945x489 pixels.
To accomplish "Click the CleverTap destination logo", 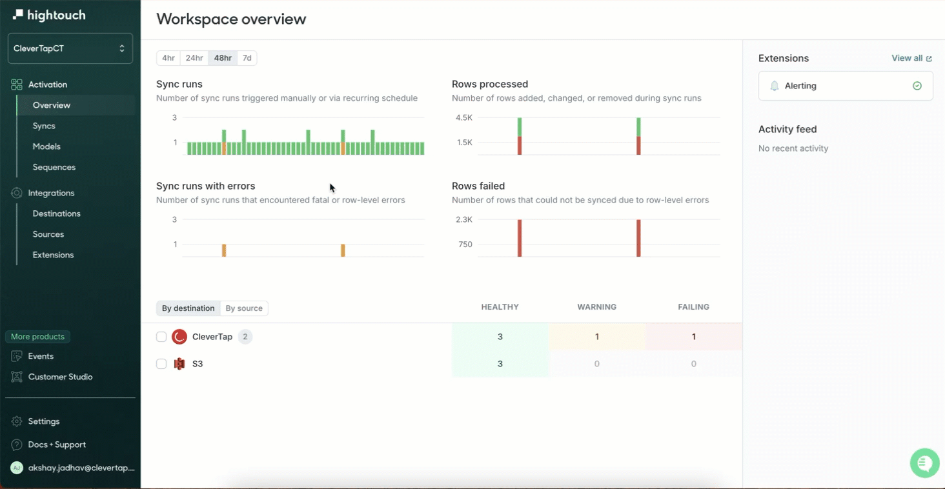I will click(x=179, y=337).
